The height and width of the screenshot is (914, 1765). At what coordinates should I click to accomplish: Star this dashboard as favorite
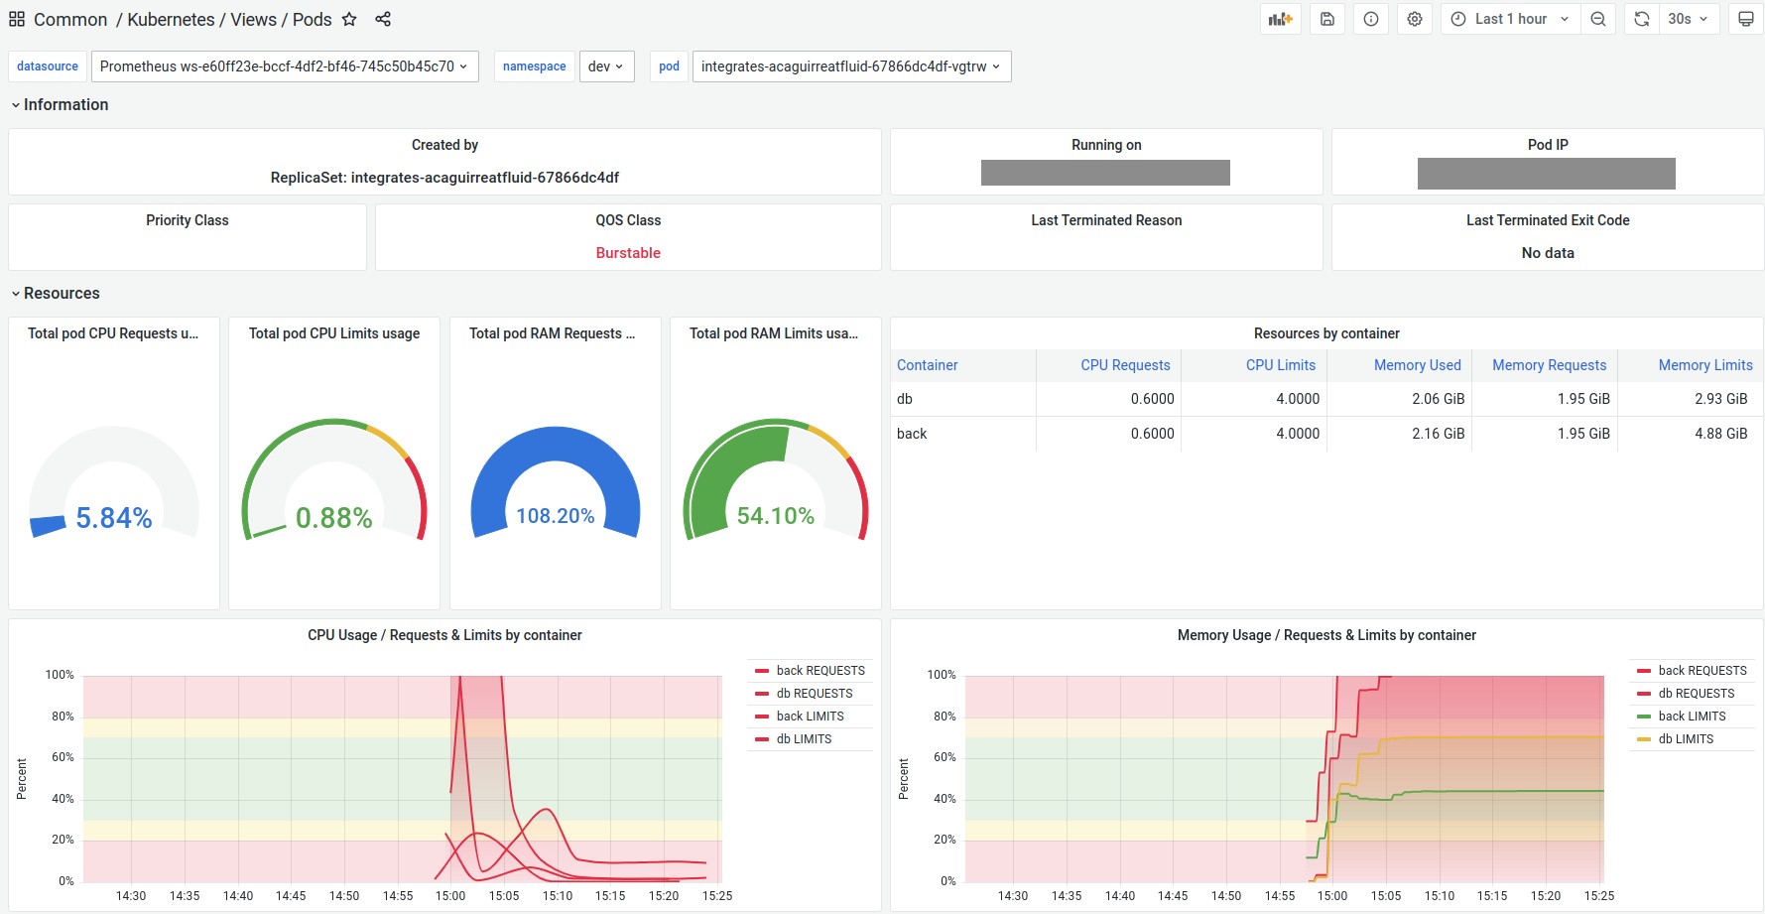[349, 20]
